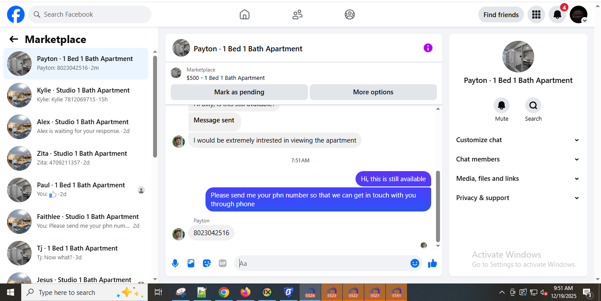The height and width of the screenshot is (301, 601).
Task: Open Task View on taskbar
Action: click(x=158, y=292)
